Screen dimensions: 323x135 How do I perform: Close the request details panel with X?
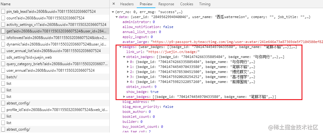pyautogui.click(x=114, y=4)
